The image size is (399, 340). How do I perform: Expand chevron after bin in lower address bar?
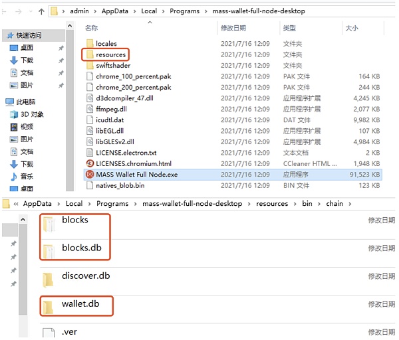coord(319,204)
